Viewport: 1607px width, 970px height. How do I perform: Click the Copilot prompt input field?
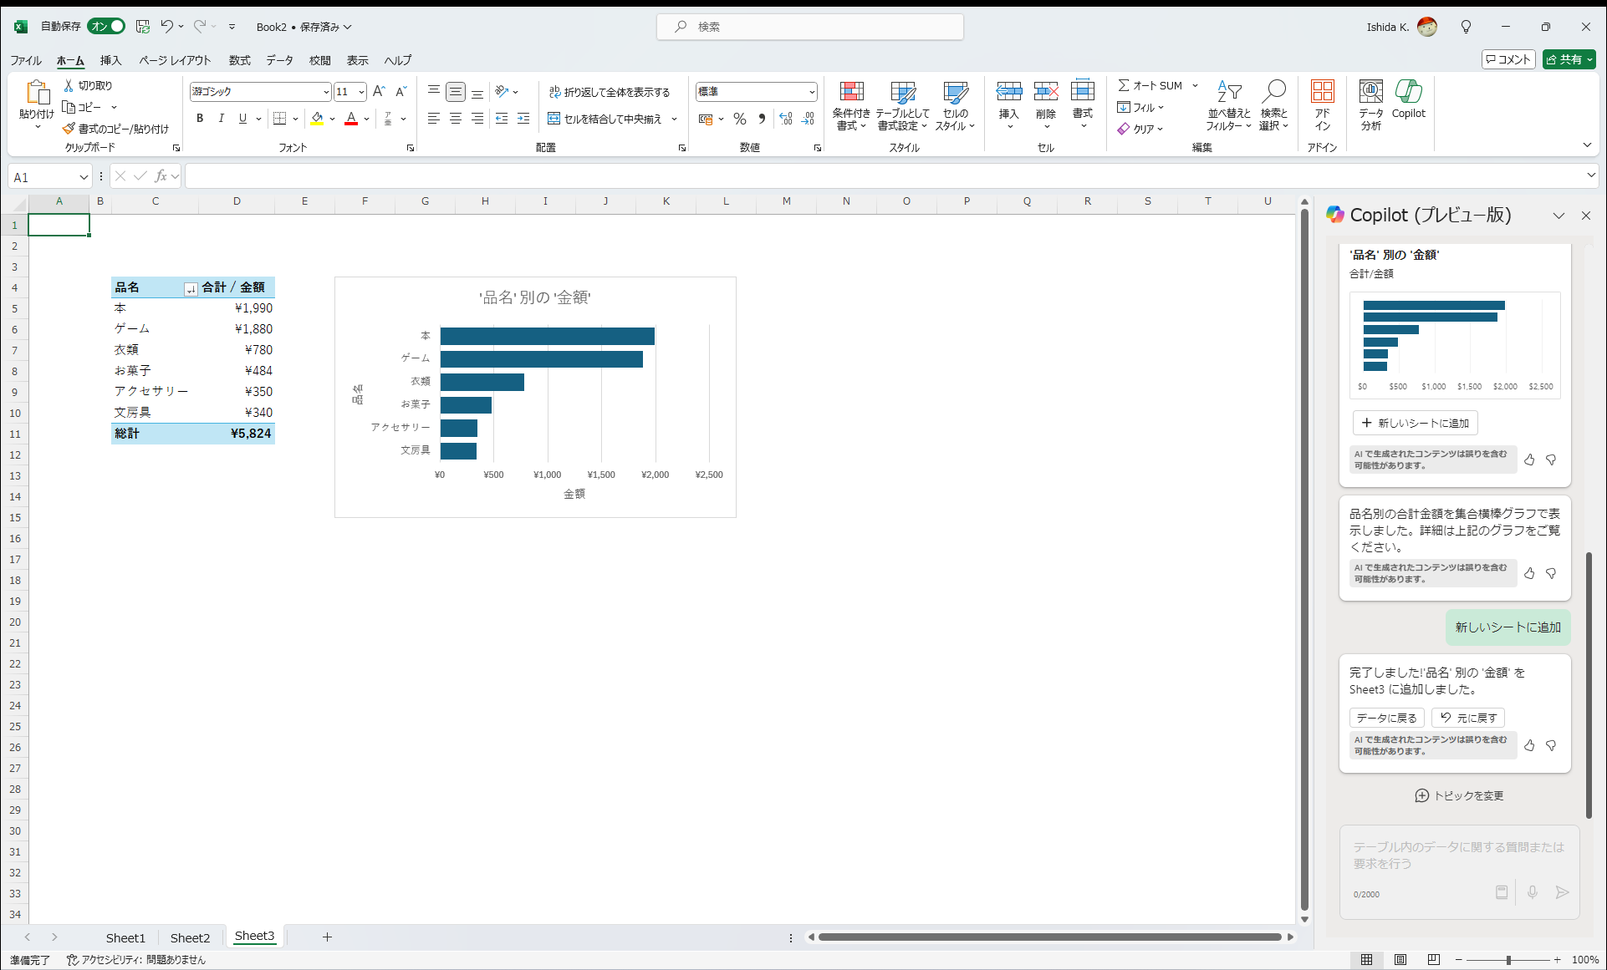coord(1458,856)
